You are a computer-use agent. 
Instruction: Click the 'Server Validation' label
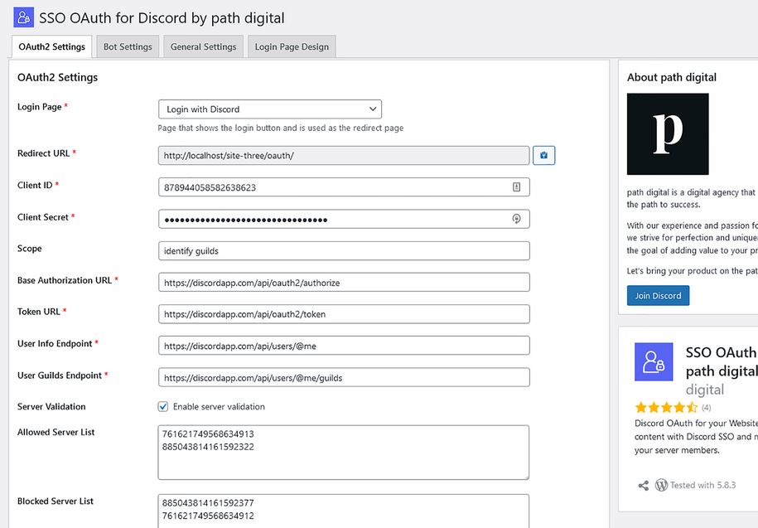(51, 407)
